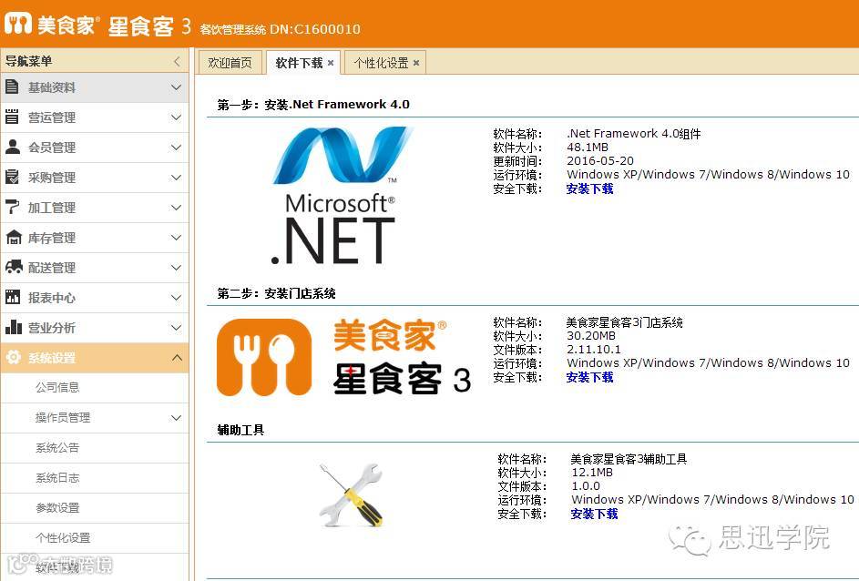Collapse the 系统设置 menu chevron
859x581 pixels.
click(x=177, y=358)
